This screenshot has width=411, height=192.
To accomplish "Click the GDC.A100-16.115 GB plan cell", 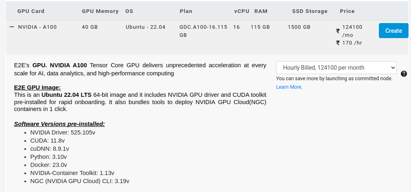I will (203, 31).
